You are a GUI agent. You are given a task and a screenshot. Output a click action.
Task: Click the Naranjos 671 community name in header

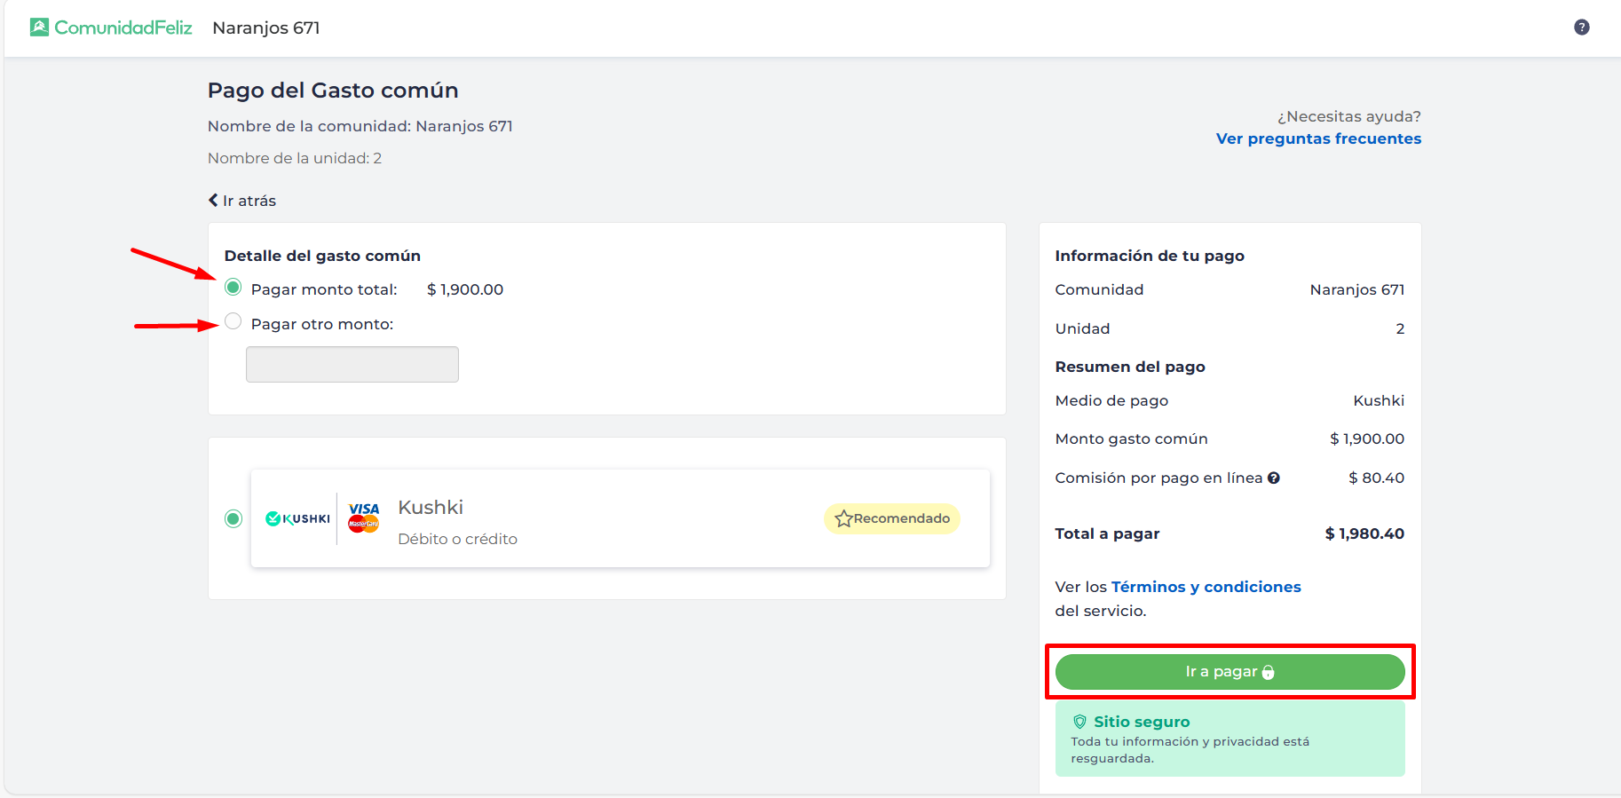coord(266,28)
